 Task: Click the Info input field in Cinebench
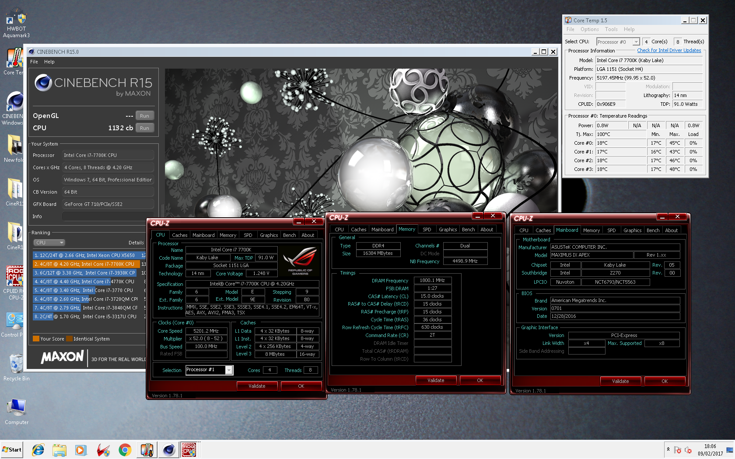pos(108,216)
